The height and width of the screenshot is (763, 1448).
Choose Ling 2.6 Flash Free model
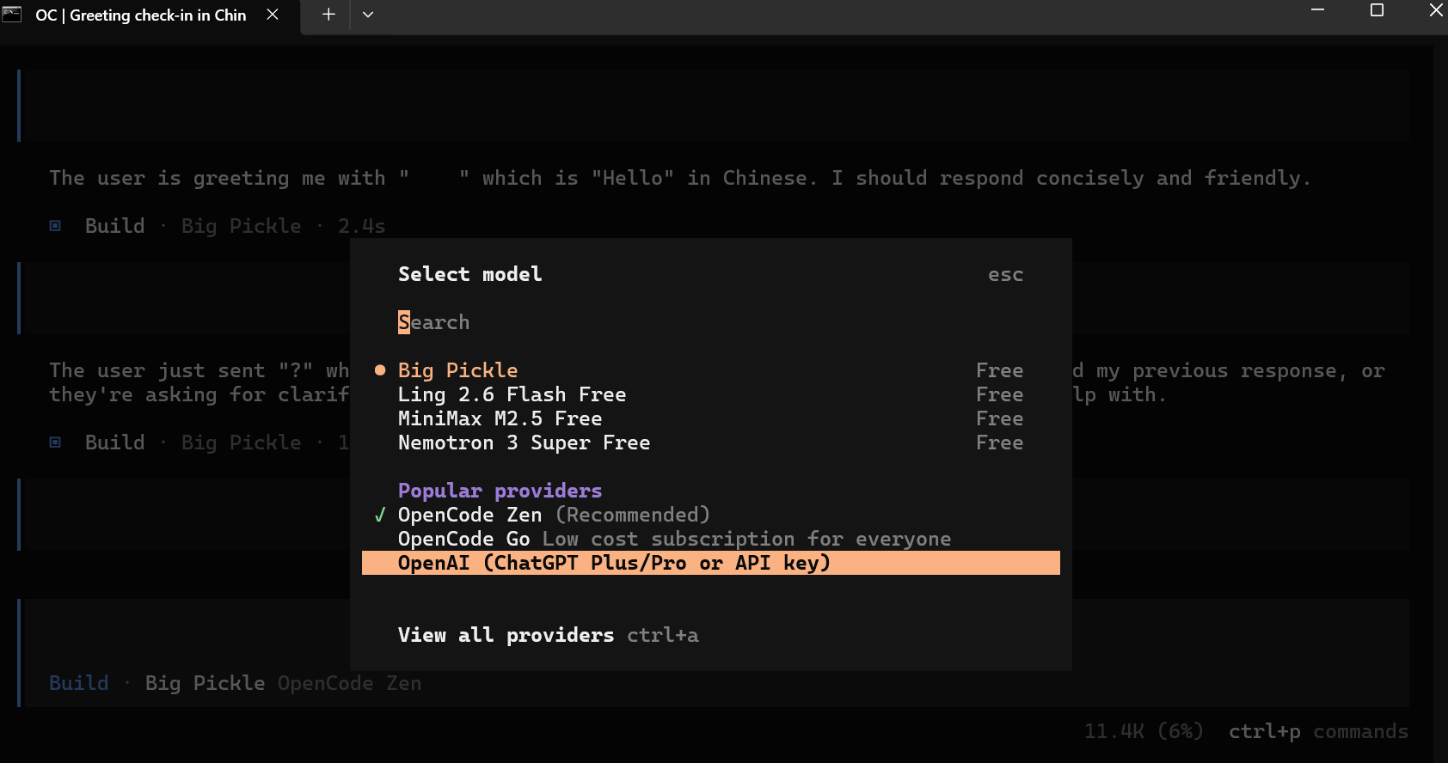pyautogui.click(x=711, y=394)
